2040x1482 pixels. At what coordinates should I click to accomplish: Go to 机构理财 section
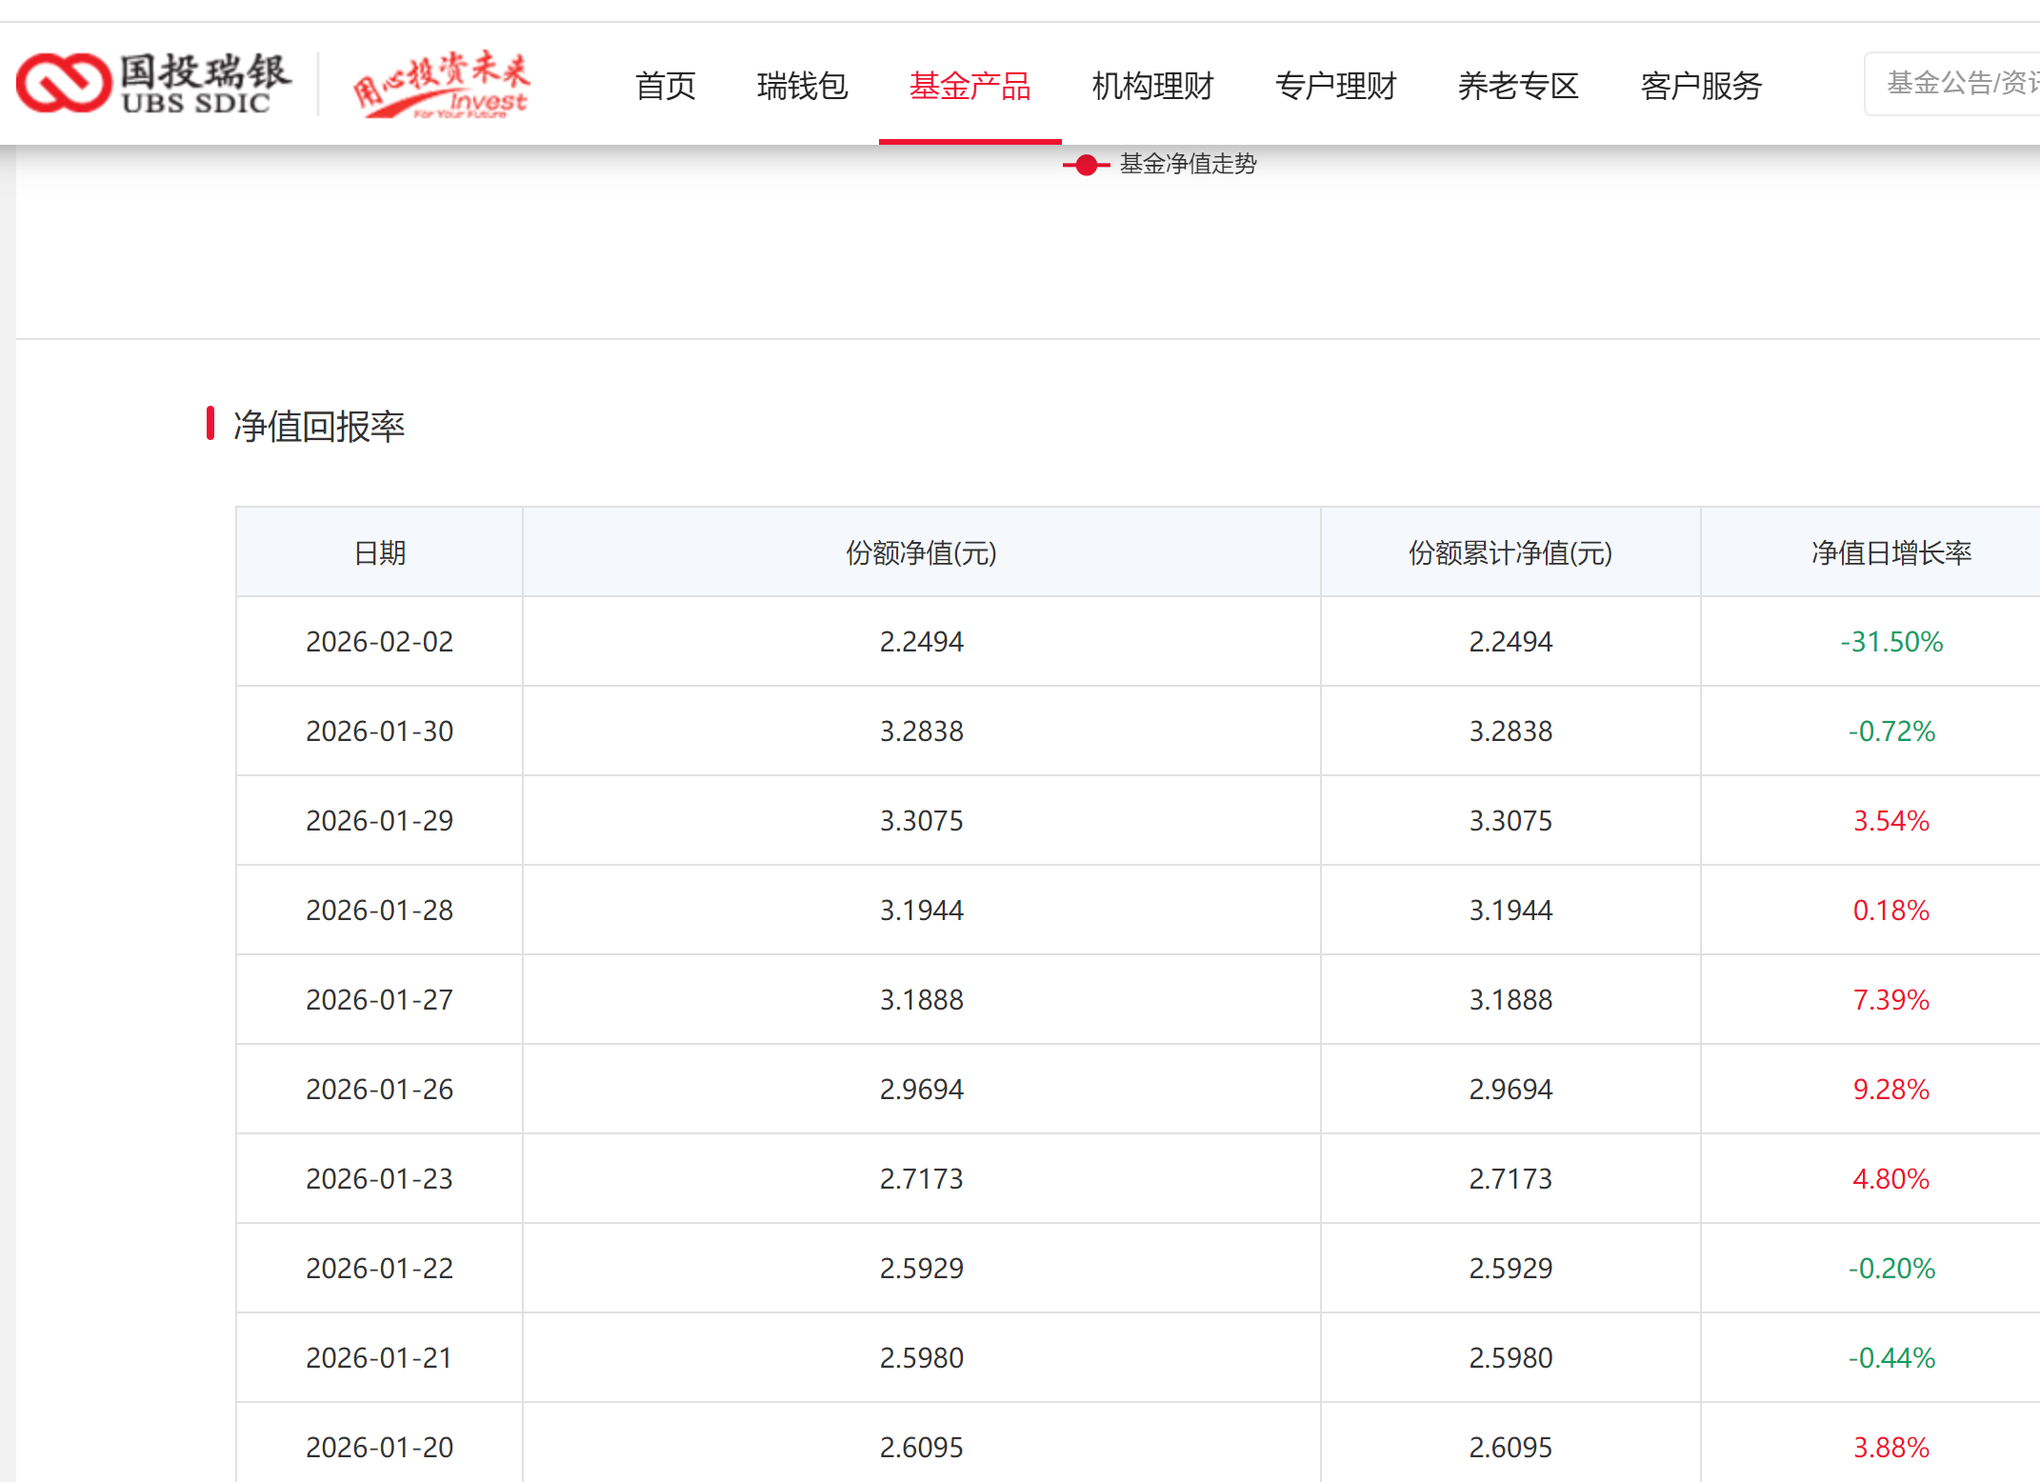coord(1153,86)
